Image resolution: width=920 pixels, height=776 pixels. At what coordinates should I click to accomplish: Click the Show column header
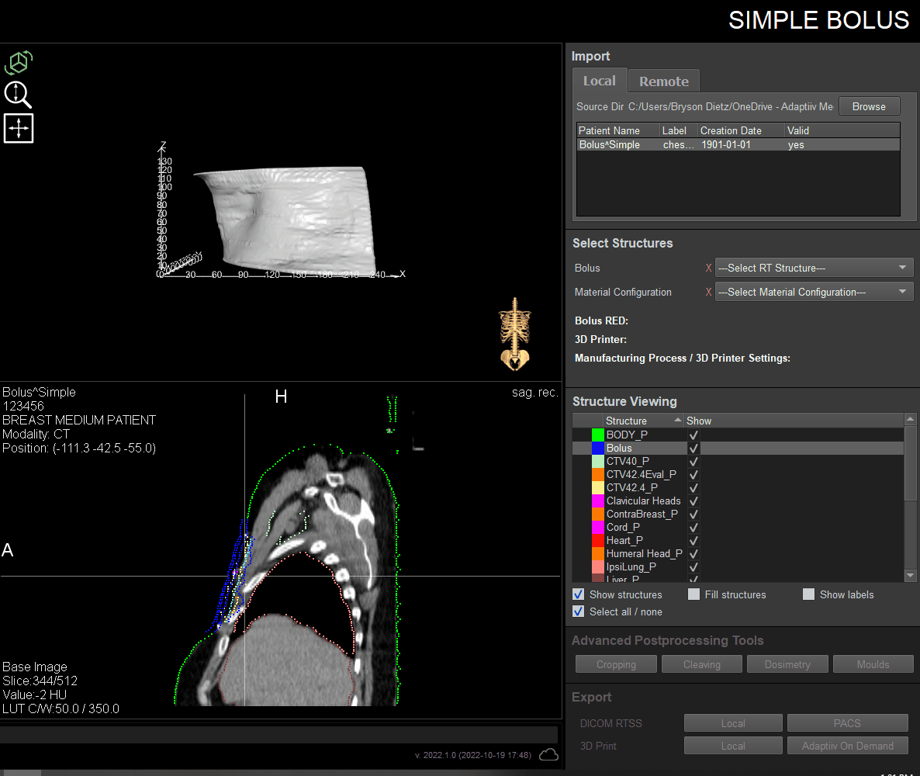point(794,421)
